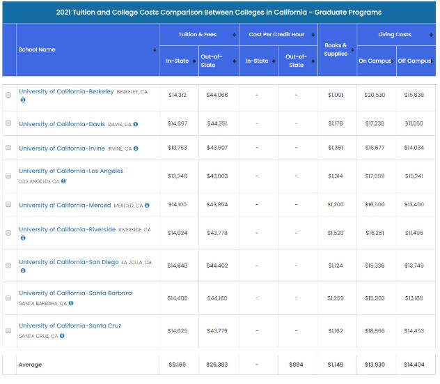
Task: Check the UC Irvine row checkbox
Action: pos(8,148)
